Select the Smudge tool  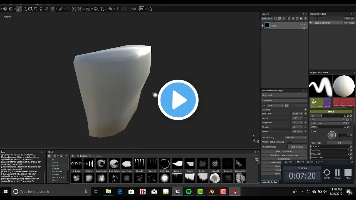coord(41,9)
